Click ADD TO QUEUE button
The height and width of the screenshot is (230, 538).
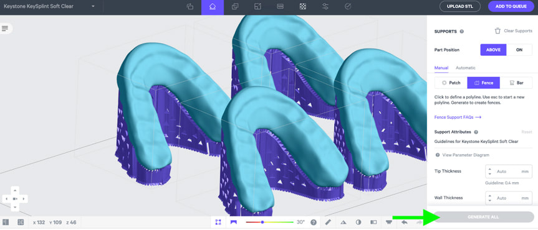511,6
